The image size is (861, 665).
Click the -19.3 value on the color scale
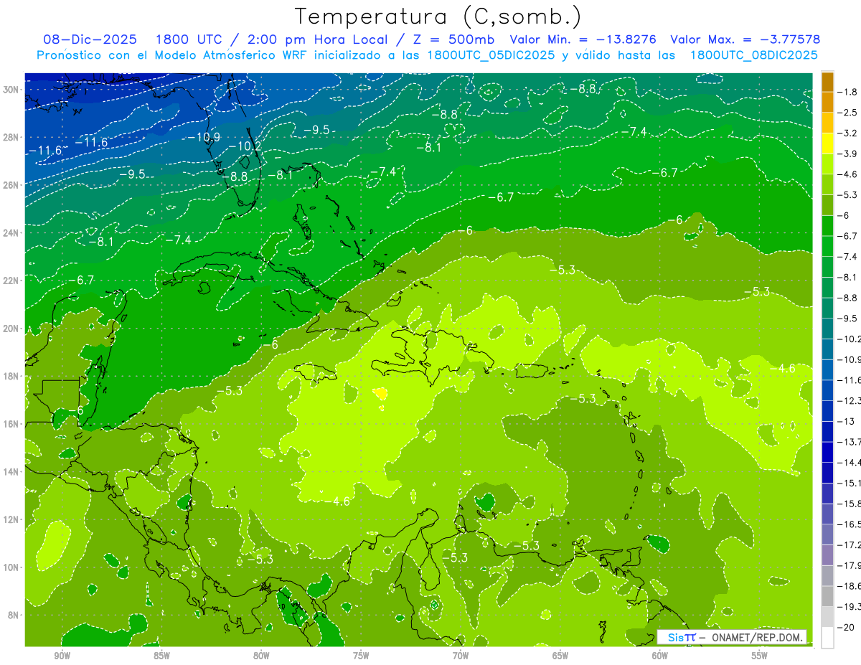tap(849, 607)
